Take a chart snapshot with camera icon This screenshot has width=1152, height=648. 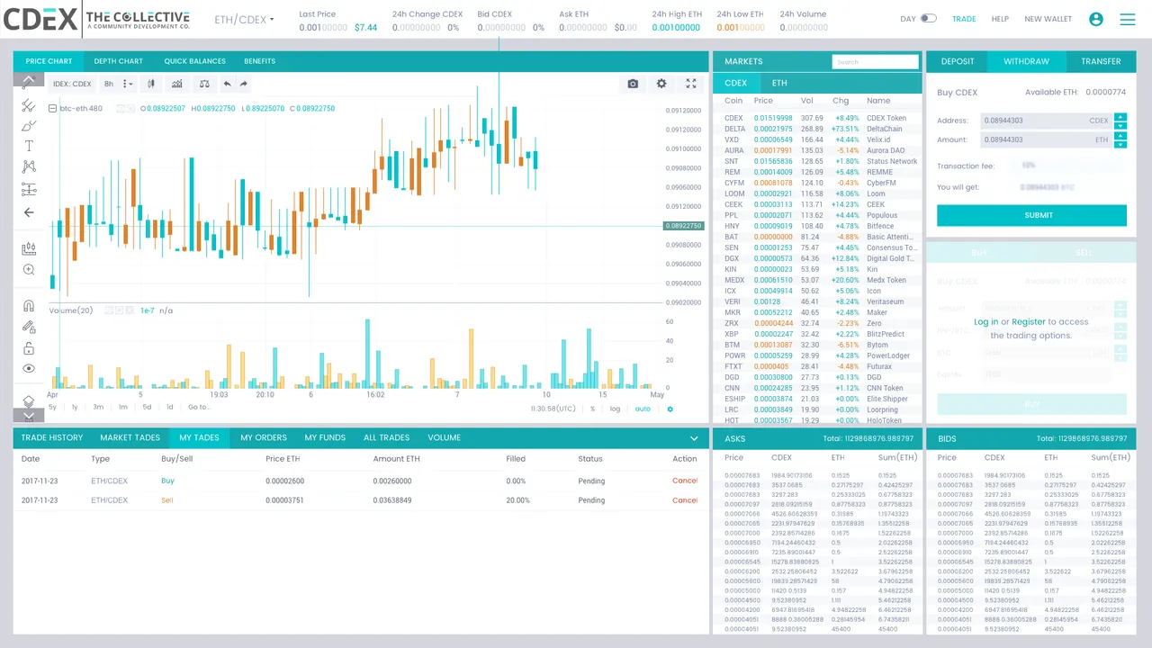(633, 84)
